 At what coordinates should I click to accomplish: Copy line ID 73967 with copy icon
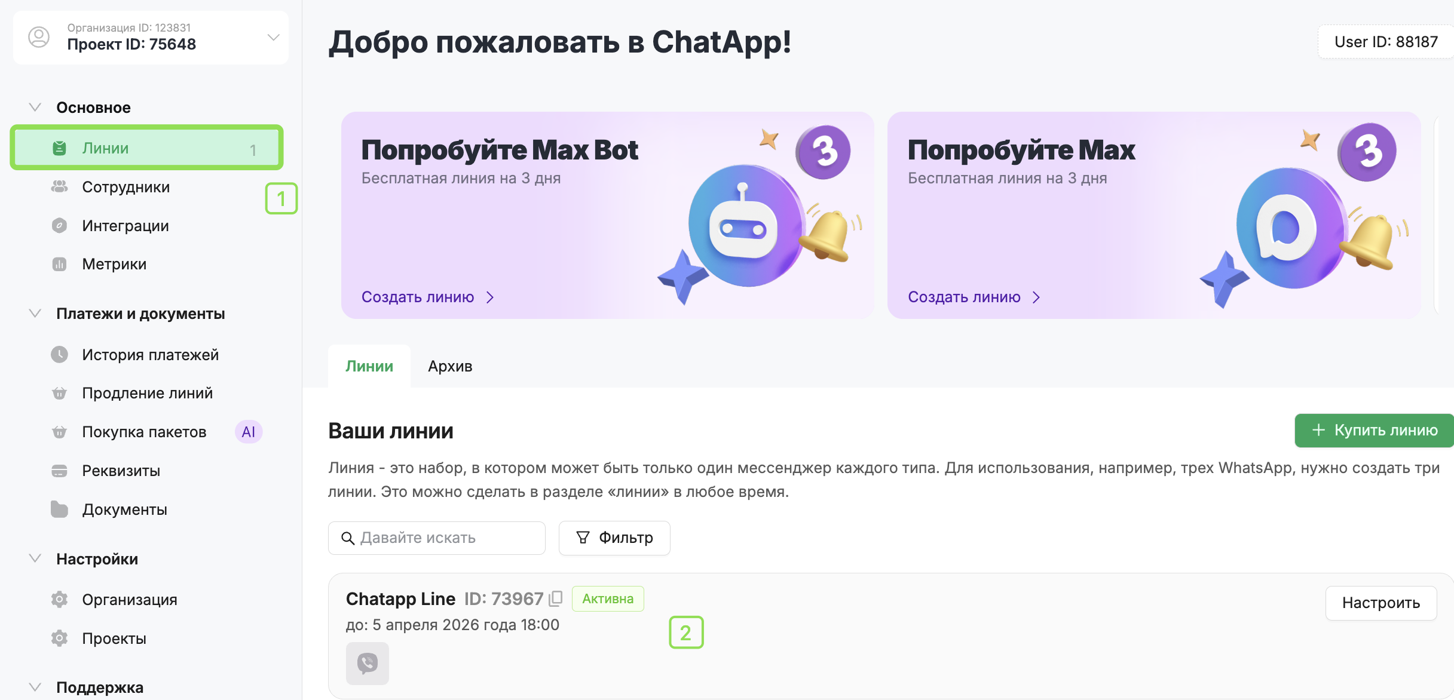tap(556, 598)
